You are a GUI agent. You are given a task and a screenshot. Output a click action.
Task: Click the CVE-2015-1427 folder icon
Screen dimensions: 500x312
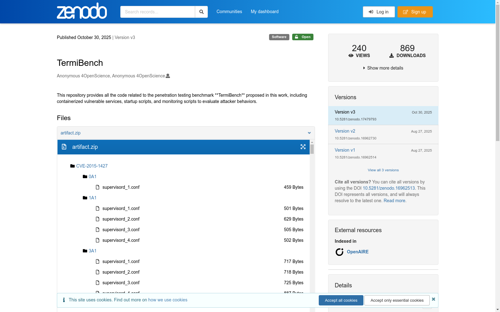click(x=72, y=166)
